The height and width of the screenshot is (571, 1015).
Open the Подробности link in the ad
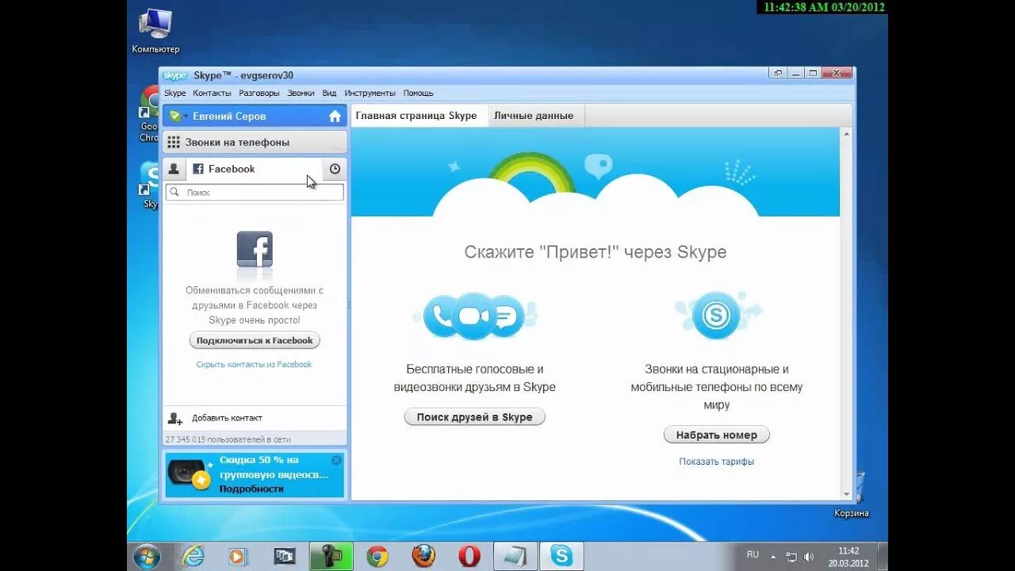[251, 489]
